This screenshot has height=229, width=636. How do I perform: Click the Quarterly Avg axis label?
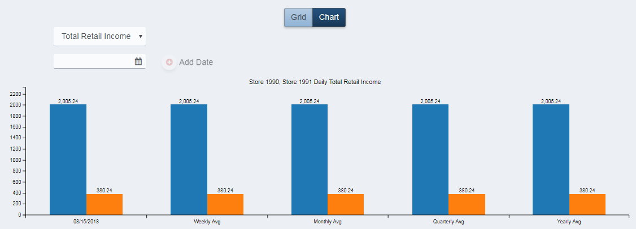pyautogui.click(x=448, y=222)
